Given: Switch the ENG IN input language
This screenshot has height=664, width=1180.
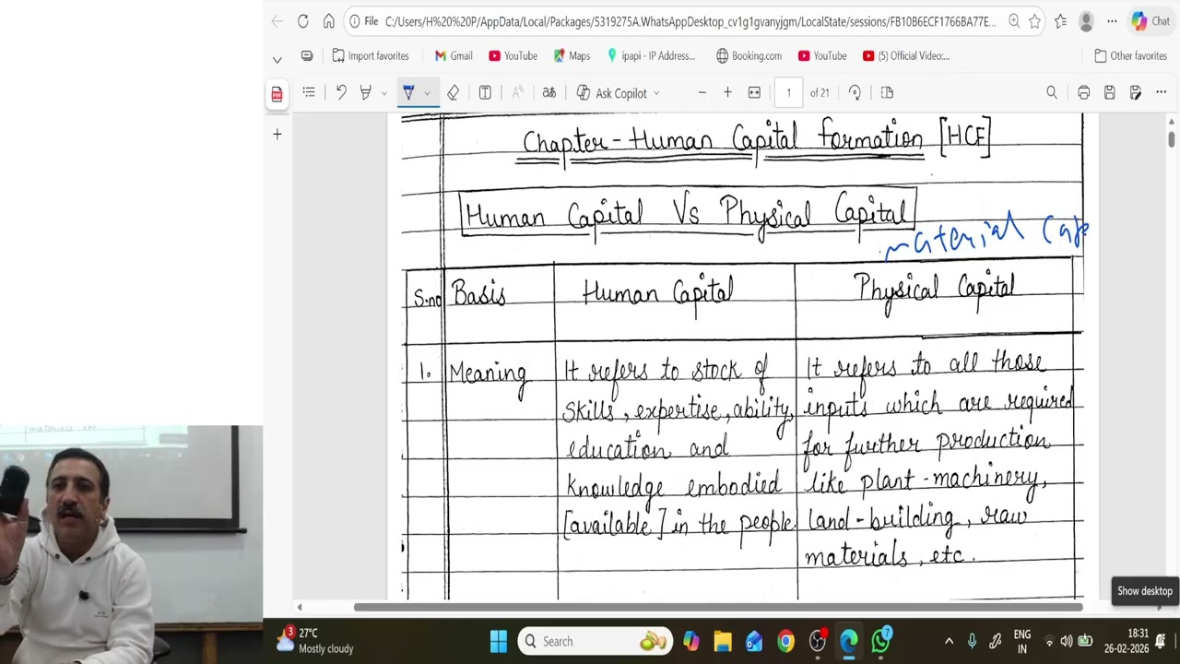Looking at the screenshot, I should pos(1021,641).
